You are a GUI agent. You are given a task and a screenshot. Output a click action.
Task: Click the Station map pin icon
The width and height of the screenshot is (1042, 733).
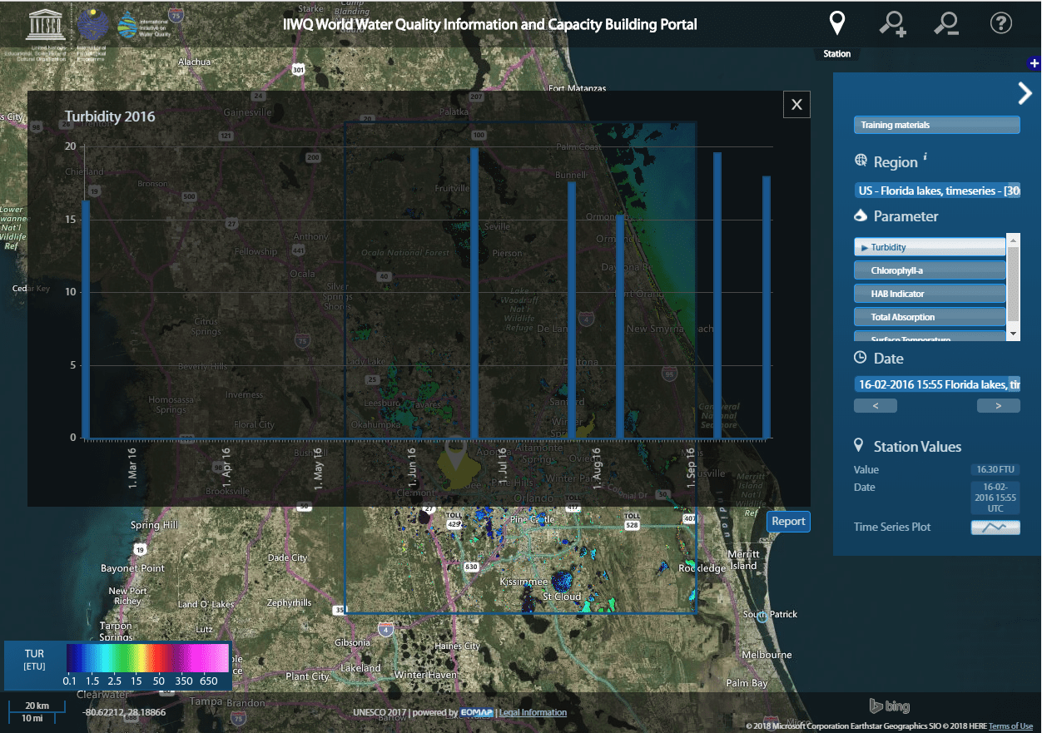tap(836, 23)
